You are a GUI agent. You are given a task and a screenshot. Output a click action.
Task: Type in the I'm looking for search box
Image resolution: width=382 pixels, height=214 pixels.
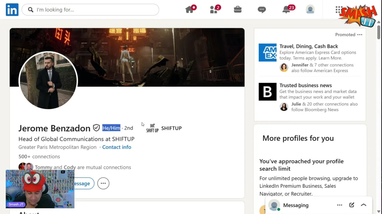point(90,10)
